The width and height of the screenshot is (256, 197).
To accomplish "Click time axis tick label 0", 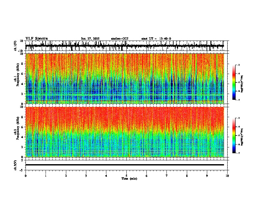I will (26, 176).
